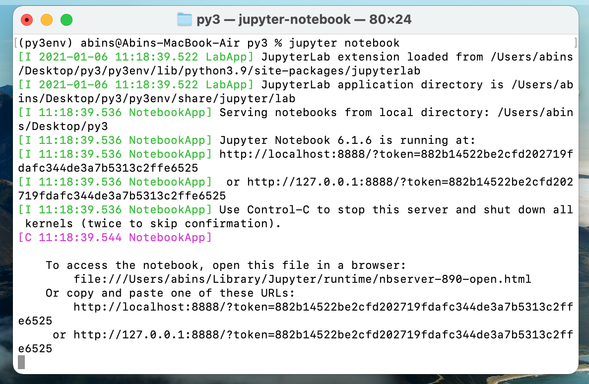Click the yellow minimize window button
The image size is (589, 384).
click(x=47, y=19)
